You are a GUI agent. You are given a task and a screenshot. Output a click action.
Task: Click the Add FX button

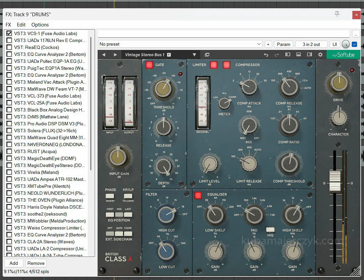[14, 263]
